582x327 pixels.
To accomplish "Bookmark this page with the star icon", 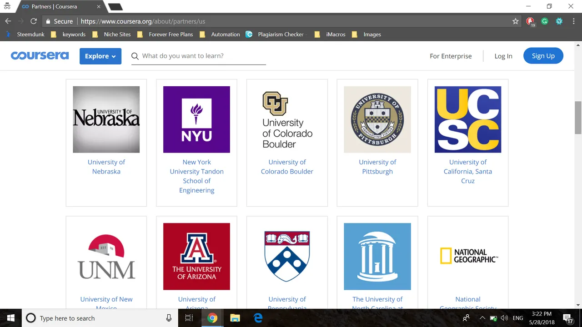I will tap(515, 21).
